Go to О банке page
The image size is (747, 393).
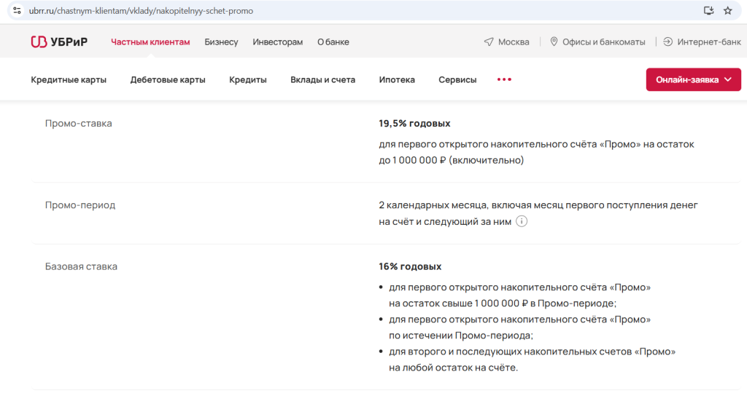[333, 41]
